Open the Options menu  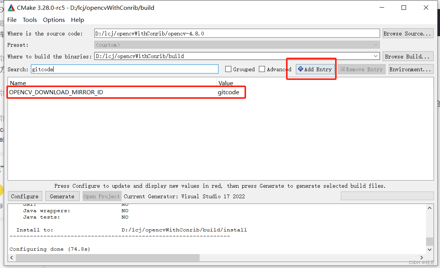click(54, 20)
